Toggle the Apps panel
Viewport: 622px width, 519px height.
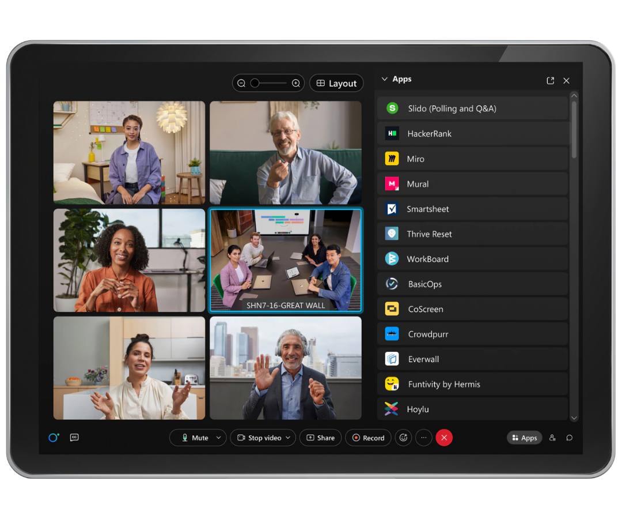coord(524,438)
